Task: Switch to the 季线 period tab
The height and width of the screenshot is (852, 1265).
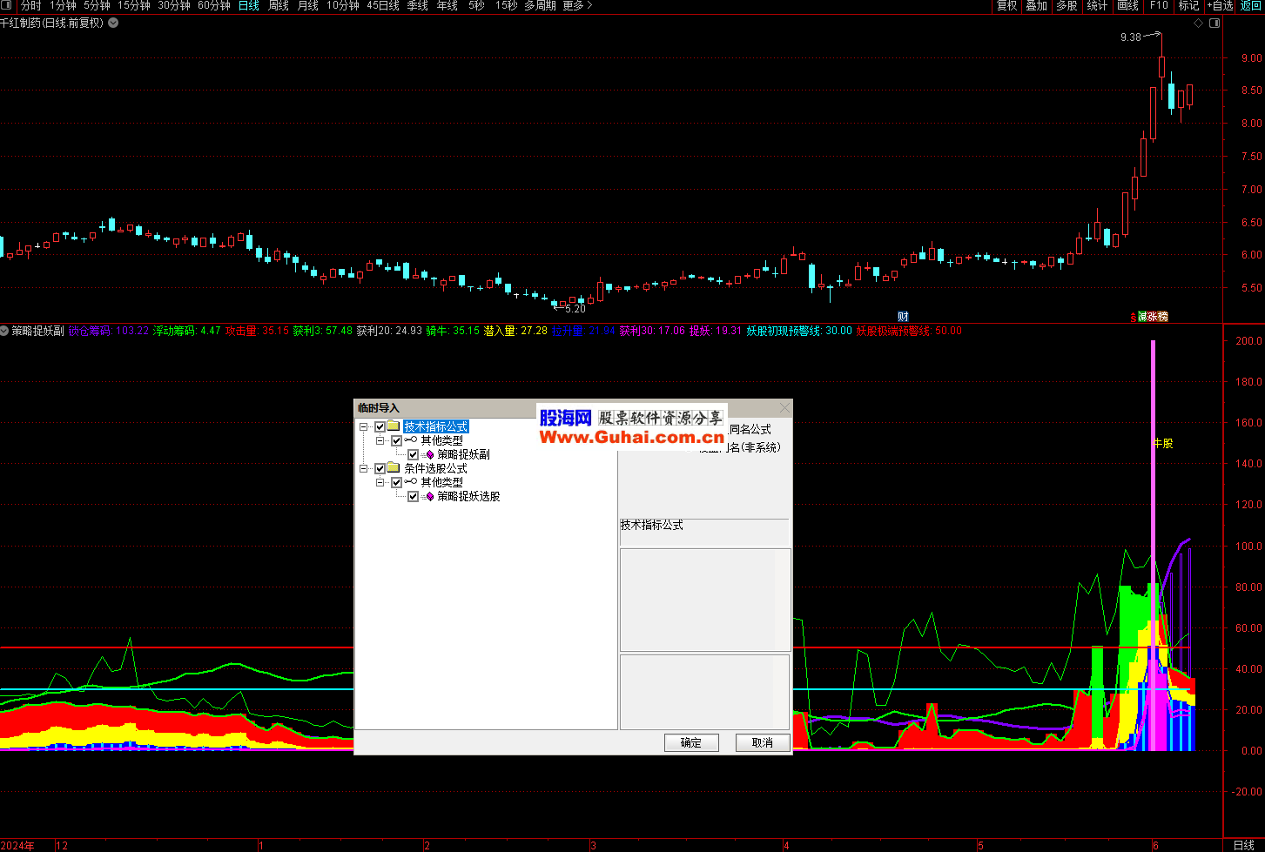Action: pos(418,5)
